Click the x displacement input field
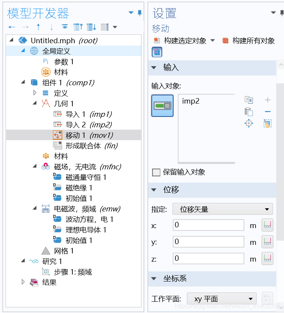This screenshot has height=313, width=284. click(x=209, y=225)
